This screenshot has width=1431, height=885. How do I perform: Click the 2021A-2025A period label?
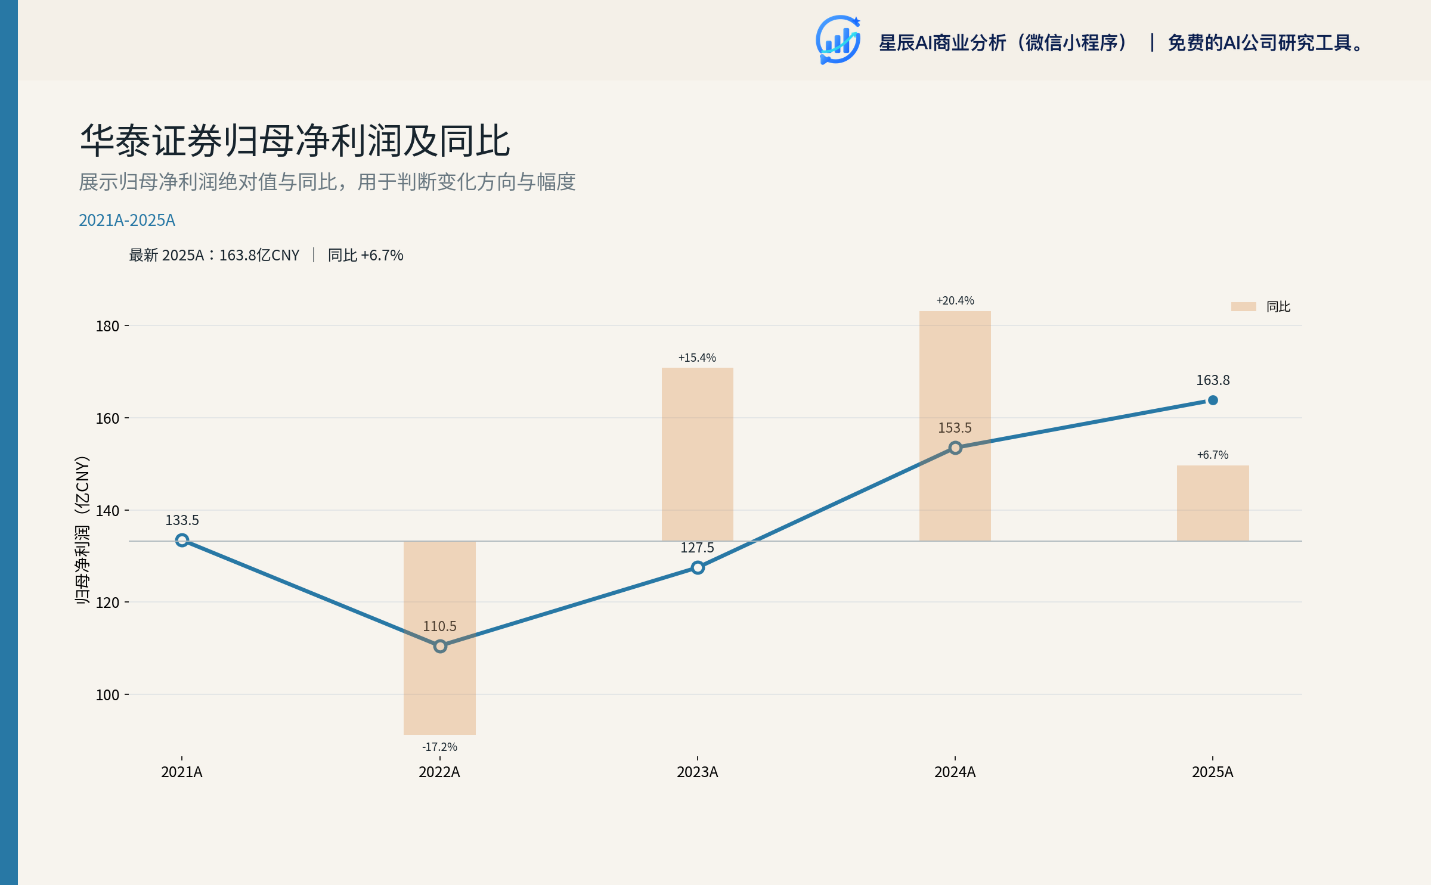click(127, 221)
